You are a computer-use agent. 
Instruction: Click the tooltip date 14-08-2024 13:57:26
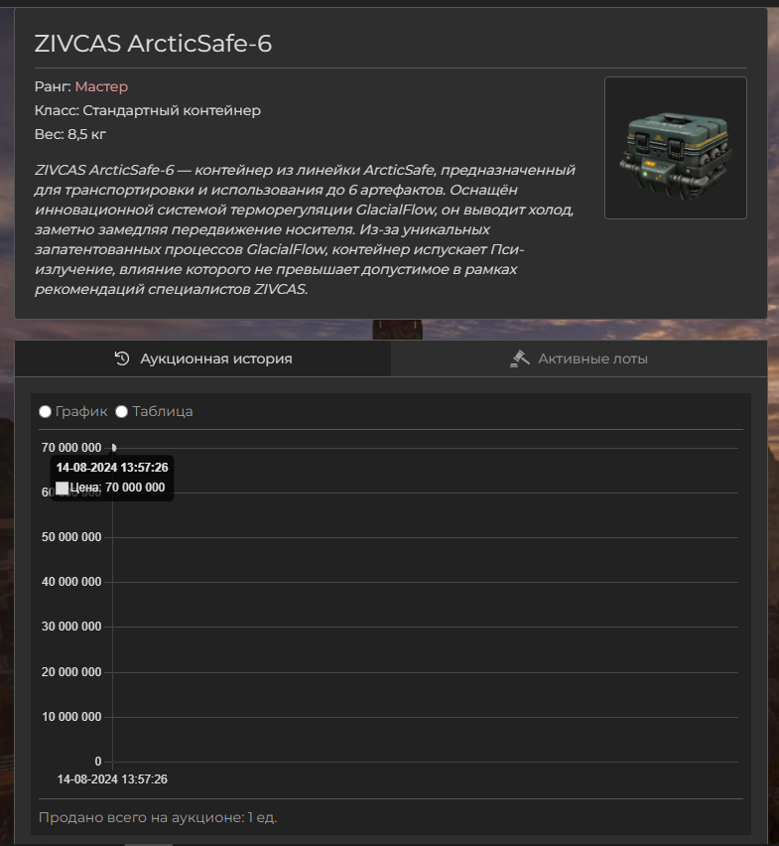pyautogui.click(x=112, y=468)
